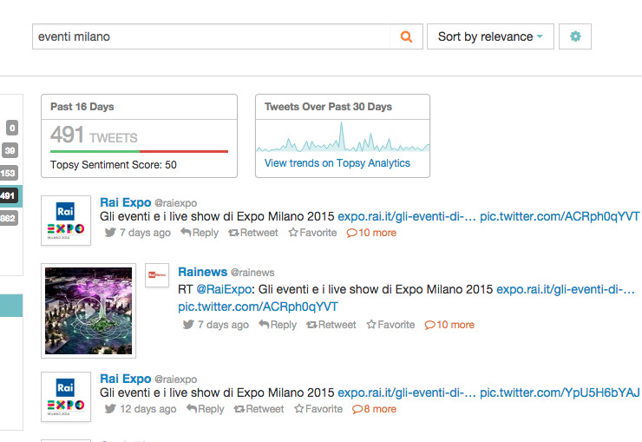Click Twitter bird icon on 12 days ago tweet
This screenshot has width=642, height=442.
pyautogui.click(x=110, y=409)
